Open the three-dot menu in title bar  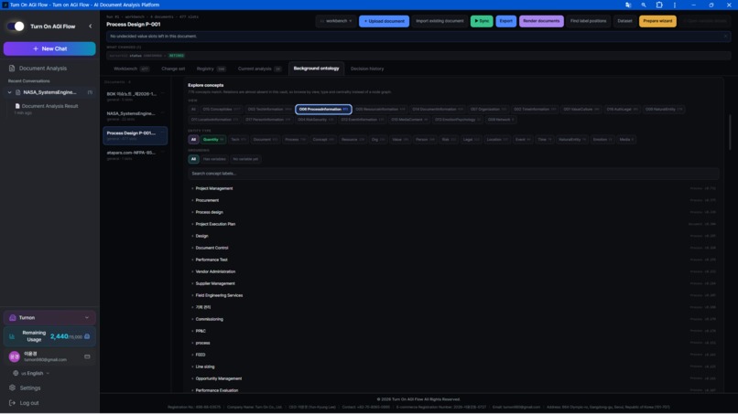[x=675, y=5]
